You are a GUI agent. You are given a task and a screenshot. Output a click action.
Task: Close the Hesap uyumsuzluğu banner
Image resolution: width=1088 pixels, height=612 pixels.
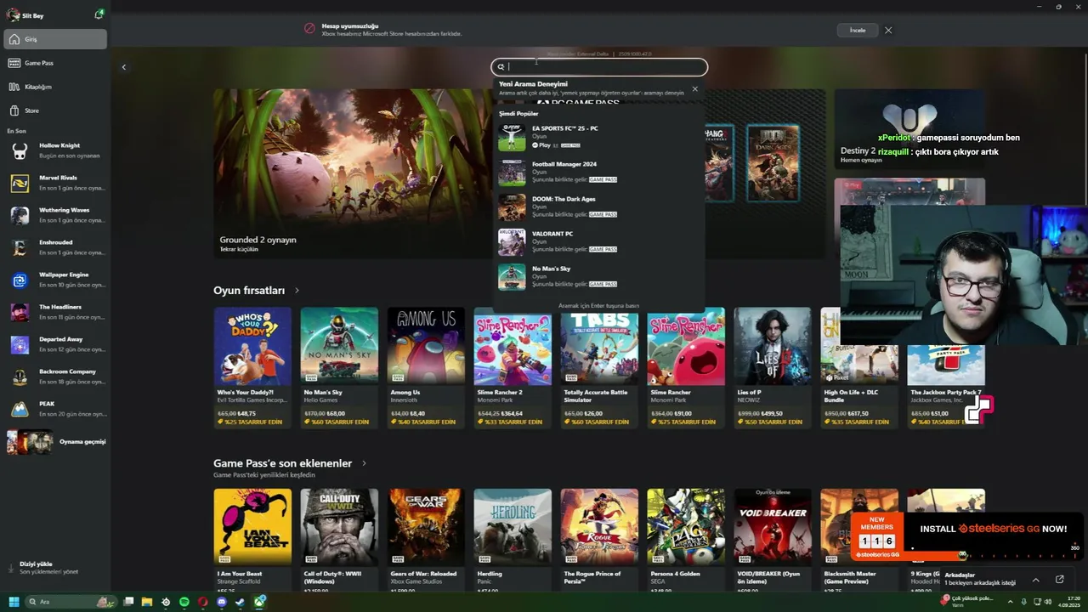pyautogui.click(x=888, y=30)
